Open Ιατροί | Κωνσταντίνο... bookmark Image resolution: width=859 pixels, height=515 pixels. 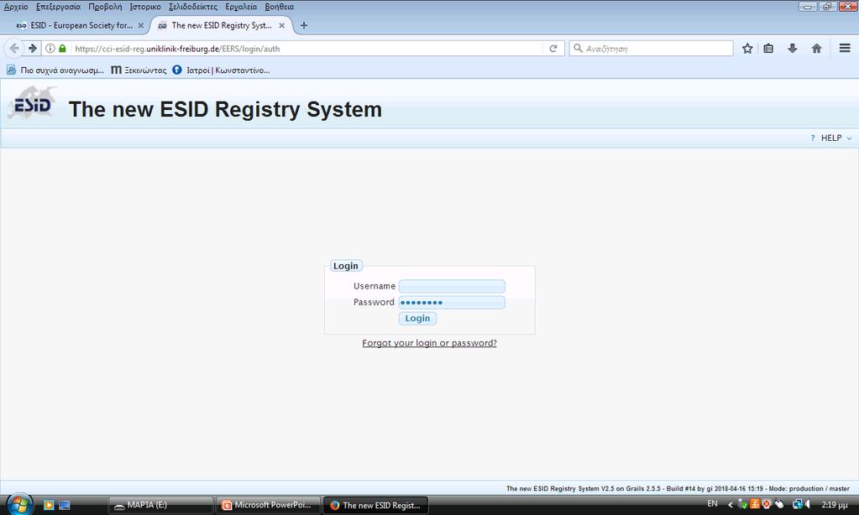tap(222, 70)
